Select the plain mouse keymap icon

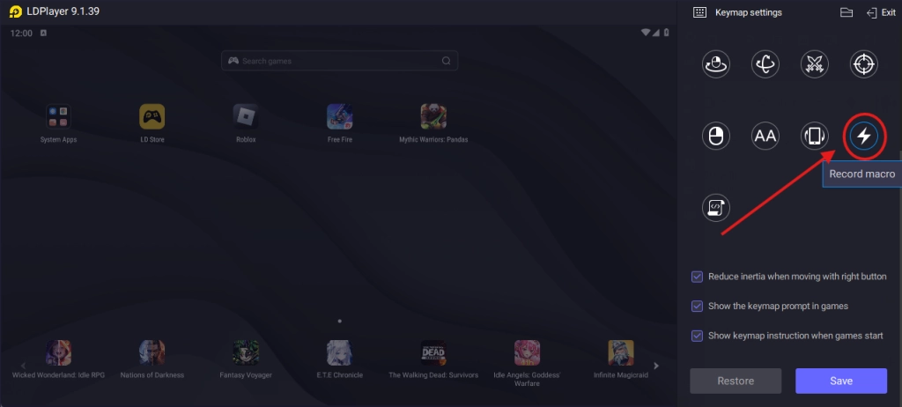click(715, 137)
